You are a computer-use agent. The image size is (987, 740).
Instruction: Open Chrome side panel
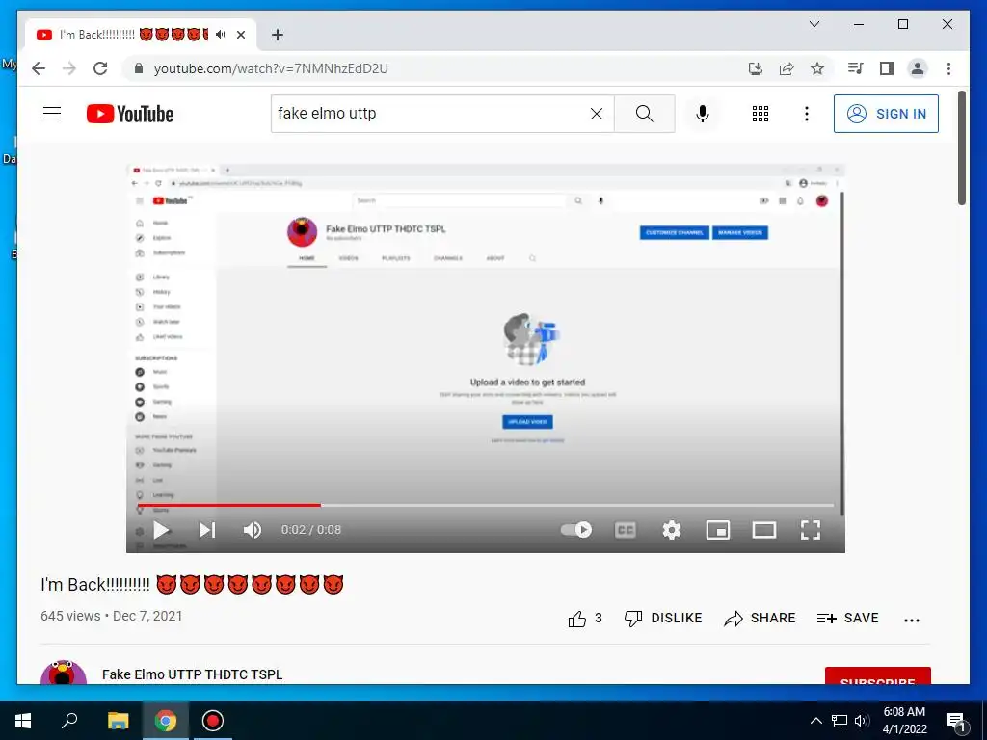pos(887,68)
